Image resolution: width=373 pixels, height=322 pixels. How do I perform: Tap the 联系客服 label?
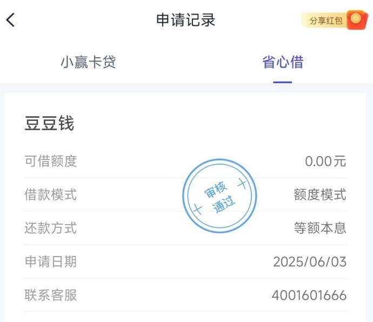pos(51,295)
